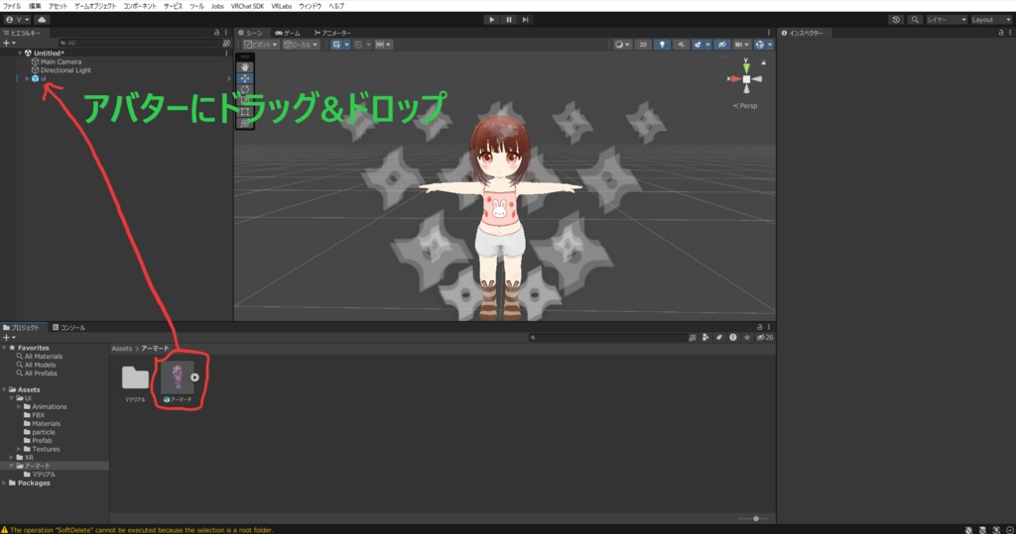1016x534 pixels.
Task: Click the auto-generate lighting icon in status bar
Action: (996, 529)
